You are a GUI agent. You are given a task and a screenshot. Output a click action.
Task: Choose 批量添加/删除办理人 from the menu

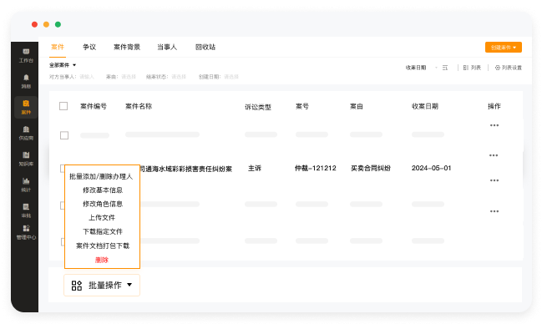tap(101, 177)
